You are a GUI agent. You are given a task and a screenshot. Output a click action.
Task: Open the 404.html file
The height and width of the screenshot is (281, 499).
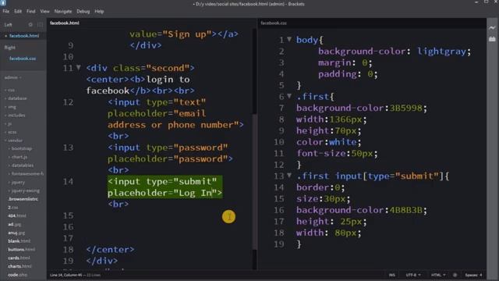[17, 216]
